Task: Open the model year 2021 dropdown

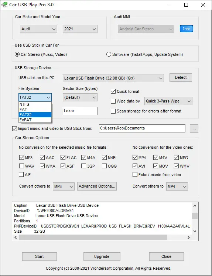Action: tap(80, 29)
